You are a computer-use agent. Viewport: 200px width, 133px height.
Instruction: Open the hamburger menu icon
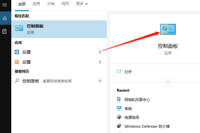coord(5,5)
